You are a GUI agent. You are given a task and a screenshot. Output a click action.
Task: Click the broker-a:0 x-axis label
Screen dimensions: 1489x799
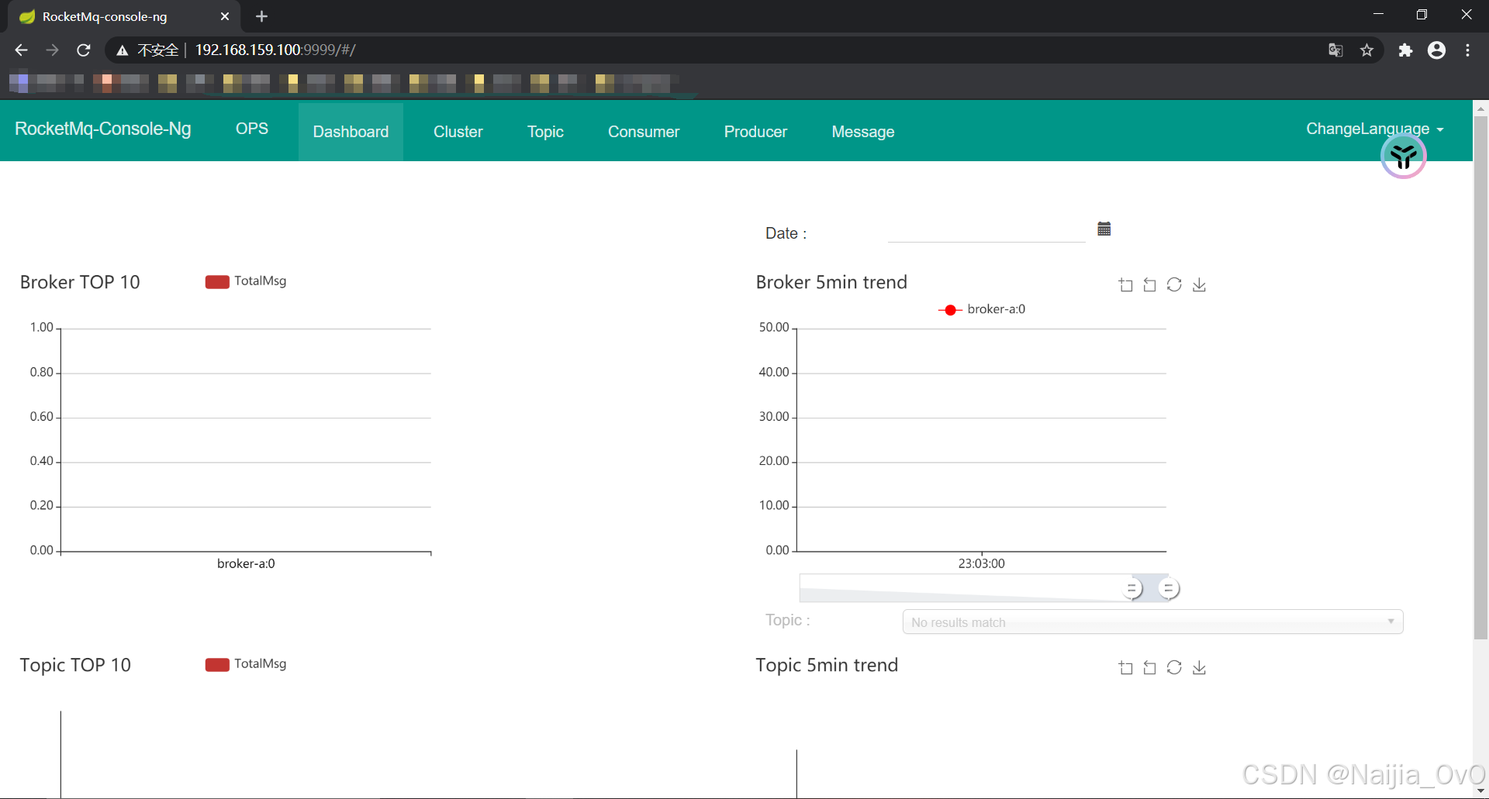(x=246, y=563)
